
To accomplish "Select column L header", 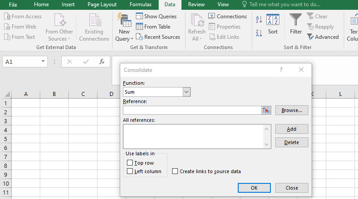I will point(341,94).
